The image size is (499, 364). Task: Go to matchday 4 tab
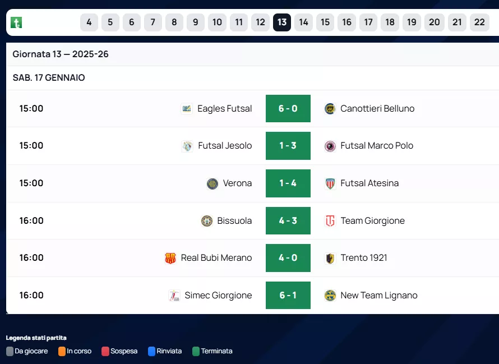[x=89, y=22]
